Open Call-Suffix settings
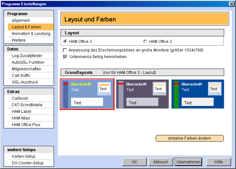236x169 pixels. [x=31, y=76]
